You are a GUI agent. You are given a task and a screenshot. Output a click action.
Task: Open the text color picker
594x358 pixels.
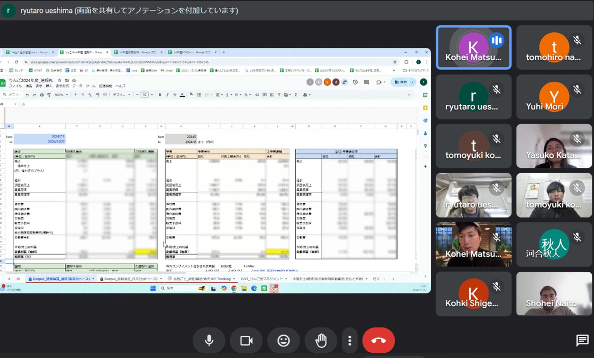pyautogui.click(x=182, y=95)
